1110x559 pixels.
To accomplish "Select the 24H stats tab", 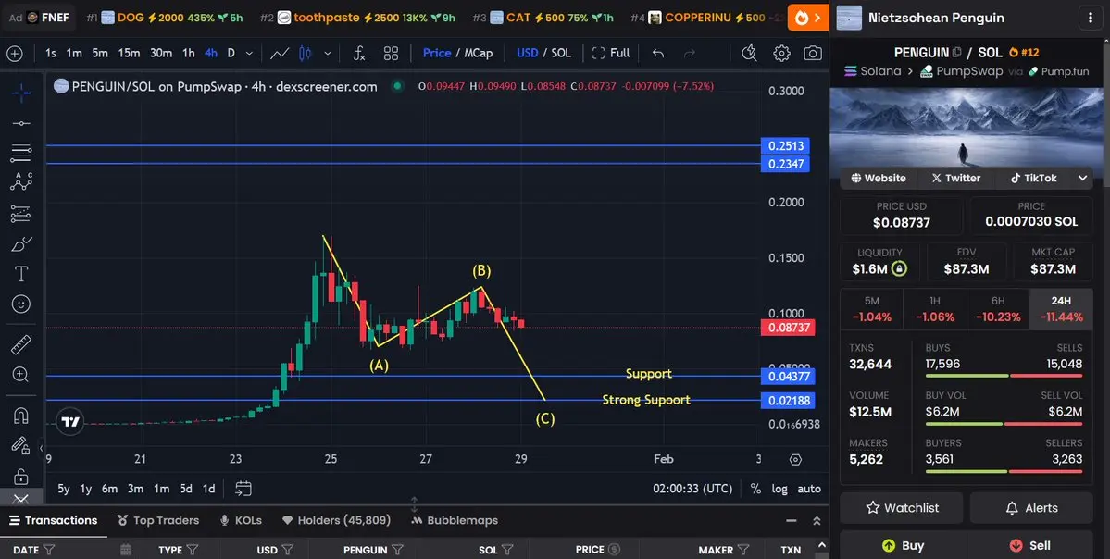I will pyautogui.click(x=1060, y=309).
